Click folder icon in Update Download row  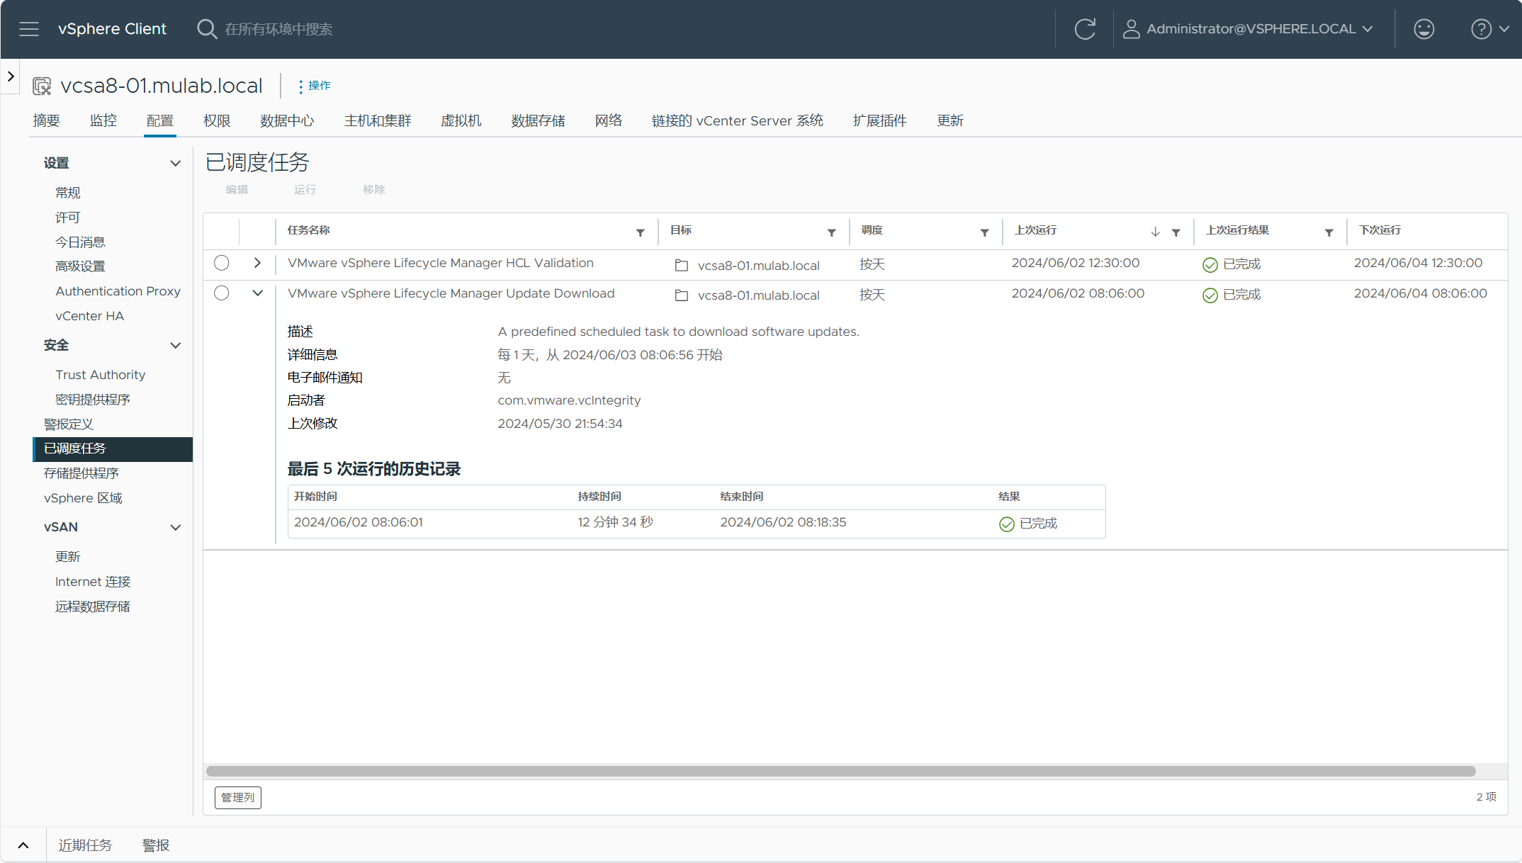(x=682, y=295)
